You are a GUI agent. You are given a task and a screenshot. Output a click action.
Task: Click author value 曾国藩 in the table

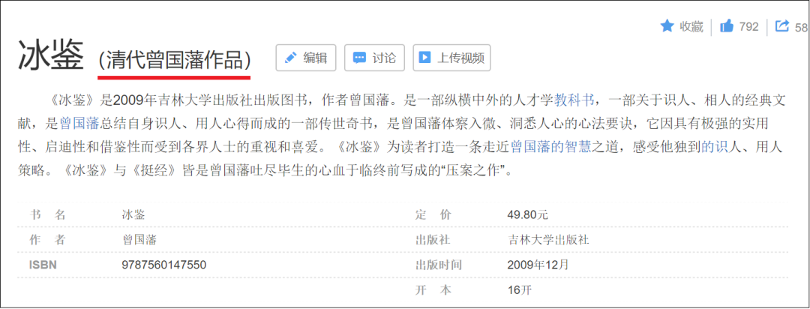(139, 240)
